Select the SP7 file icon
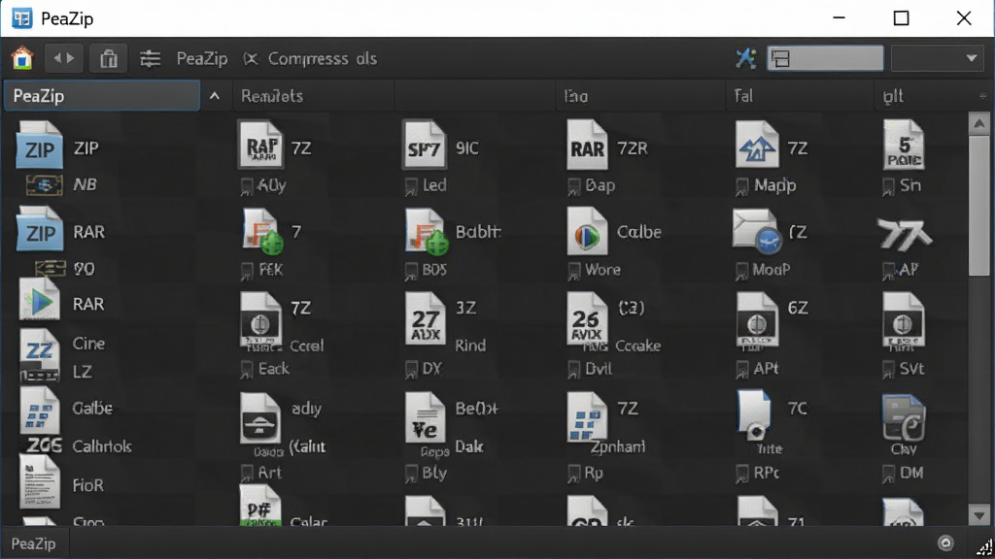995x559 pixels. coord(425,146)
